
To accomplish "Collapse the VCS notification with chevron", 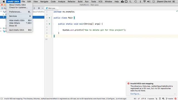I will pos(175,94).
